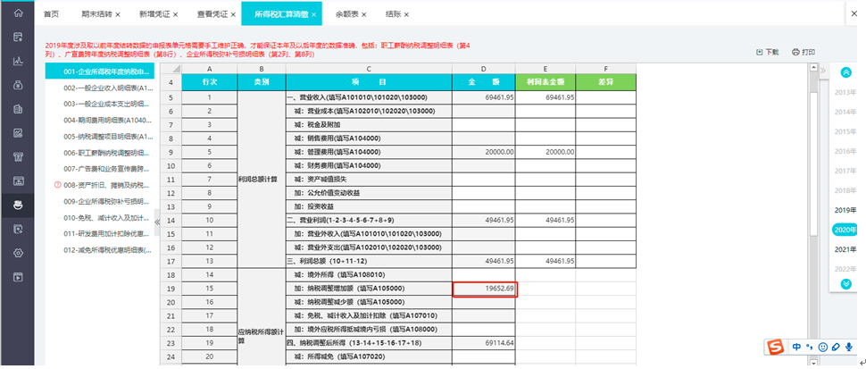Click the download icon button
The image size is (866, 369).
(767, 52)
